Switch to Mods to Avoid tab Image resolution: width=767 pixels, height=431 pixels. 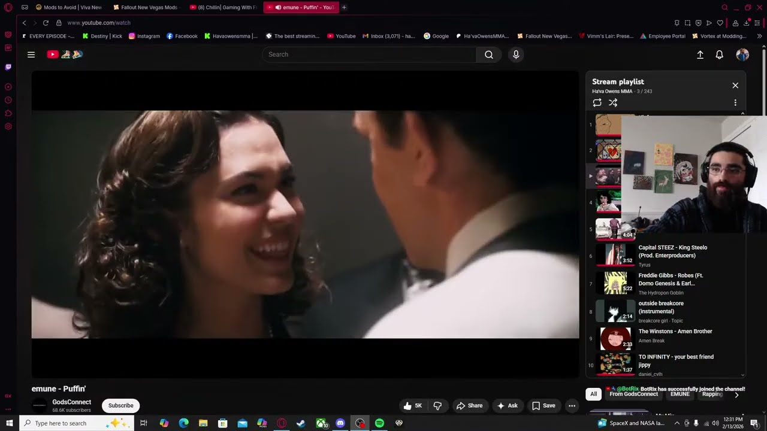68,7
